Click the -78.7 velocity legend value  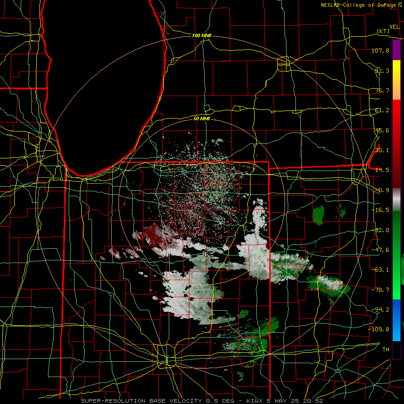pos(380,290)
